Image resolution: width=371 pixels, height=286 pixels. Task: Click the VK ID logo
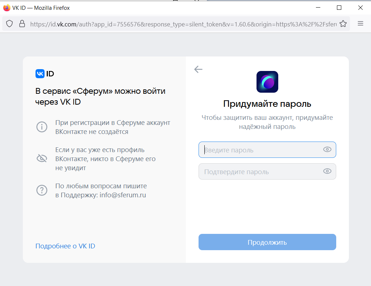click(x=45, y=74)
